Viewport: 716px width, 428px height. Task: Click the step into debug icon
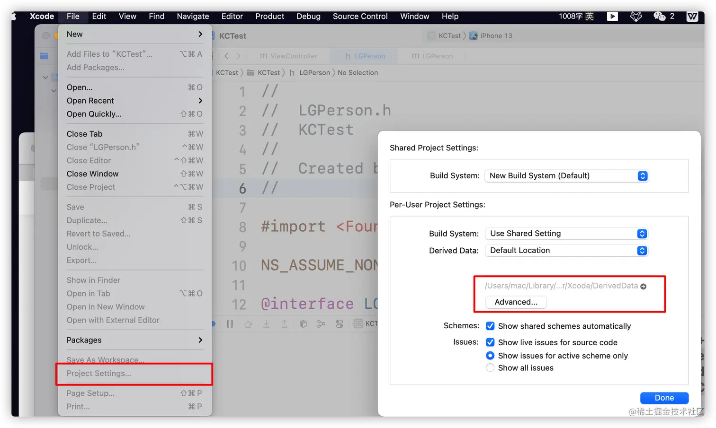tap(266, 324)
